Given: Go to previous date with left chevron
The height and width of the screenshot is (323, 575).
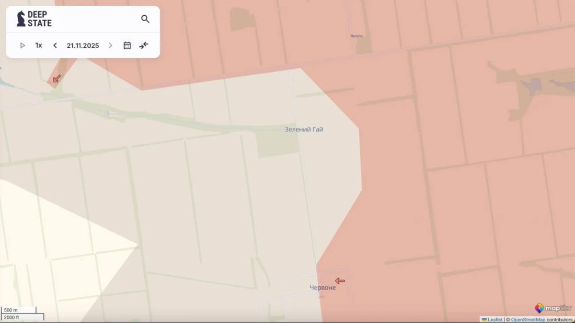Looking at the screenshot, I should tap(55, 45).
